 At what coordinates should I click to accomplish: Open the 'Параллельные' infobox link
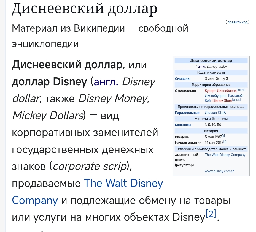click(187, 113)
